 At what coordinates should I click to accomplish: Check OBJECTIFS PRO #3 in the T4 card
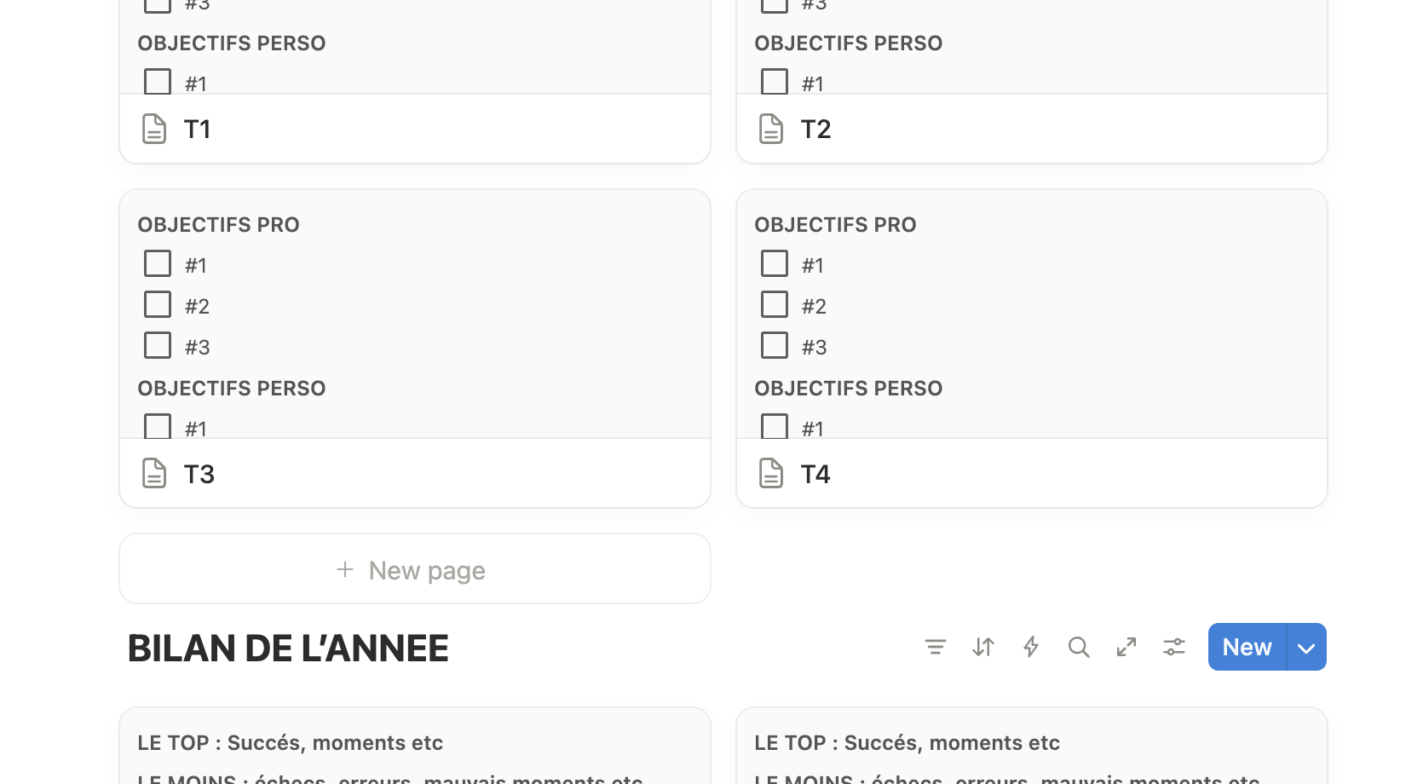coord(775,346)
